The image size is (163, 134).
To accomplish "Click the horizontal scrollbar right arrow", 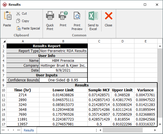I will [x=155, y=130].
